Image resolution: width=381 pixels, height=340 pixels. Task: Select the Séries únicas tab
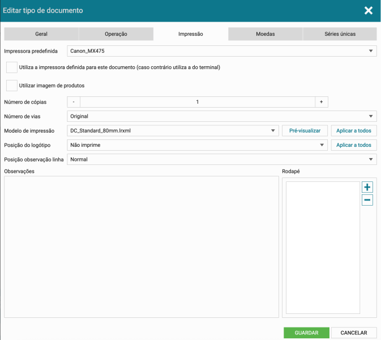[340, 34]
